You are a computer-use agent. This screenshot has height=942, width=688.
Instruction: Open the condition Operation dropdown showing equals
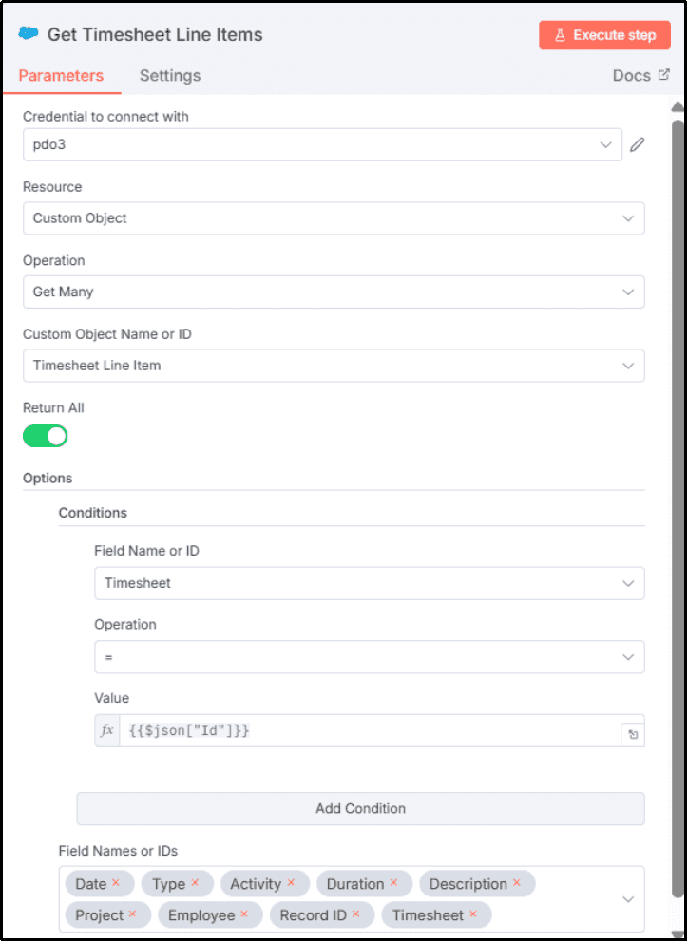[x=369, y=656]
